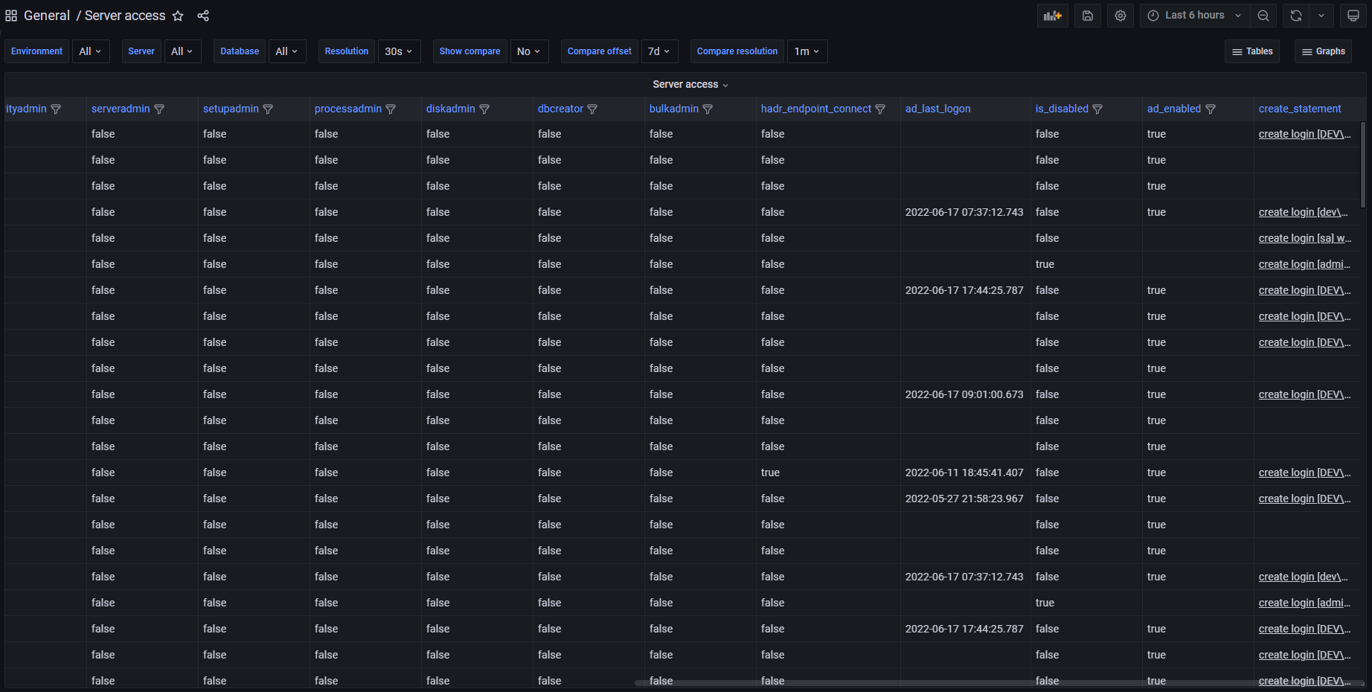The width and height of the screenshot is (1372, 692).
Task: Save the current dashboard
Action: click(1087, 15)
